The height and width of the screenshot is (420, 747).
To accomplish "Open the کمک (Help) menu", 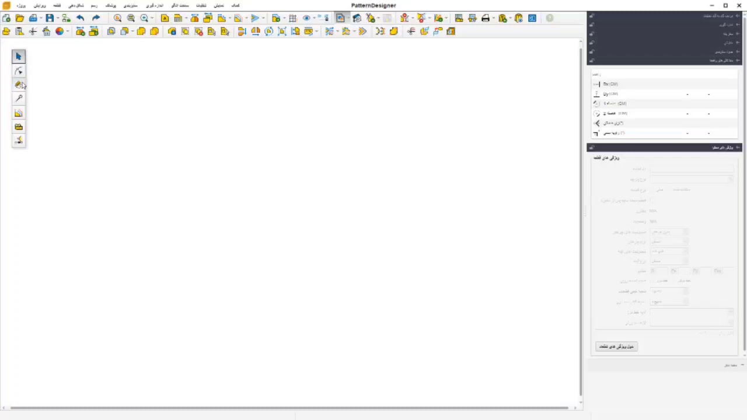I will coord(236,5).
